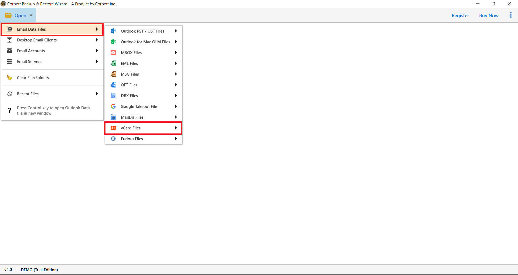This screenshot has height=275, width=518.
Task: Click the Open folder icon
Action: [8, 15]
